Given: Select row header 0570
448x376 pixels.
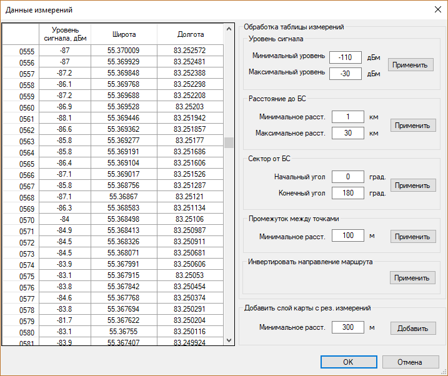Looking at the screenshot, I should 21,220.
